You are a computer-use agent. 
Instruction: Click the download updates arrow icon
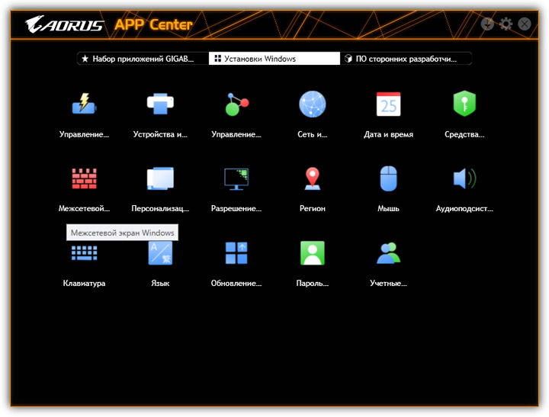click(x=487, y=24)
